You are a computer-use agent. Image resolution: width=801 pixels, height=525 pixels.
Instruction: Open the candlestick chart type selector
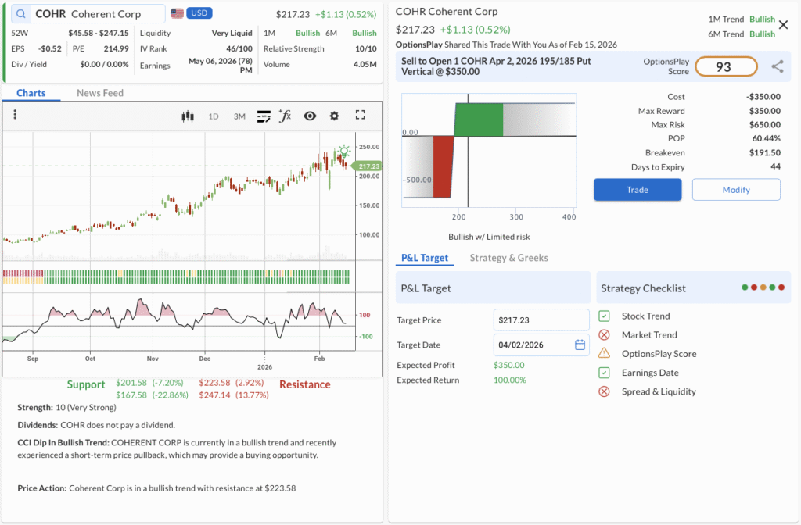187,116
